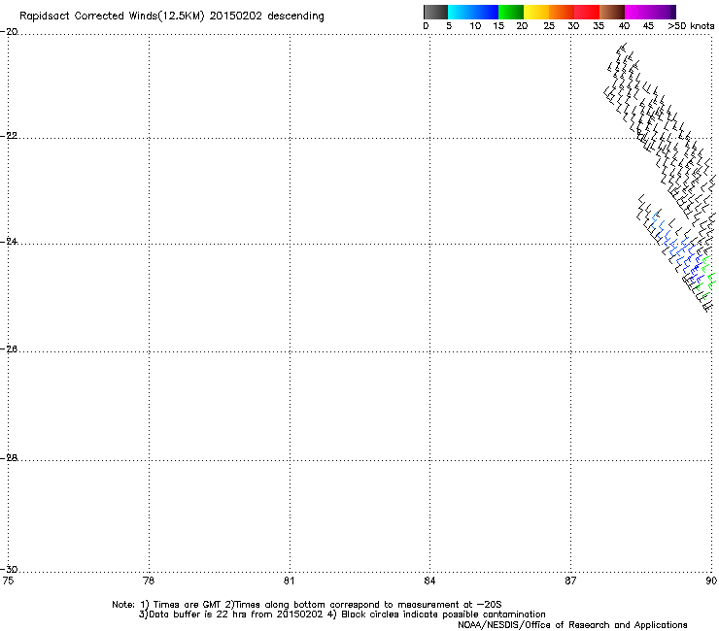The width and height of the screenshot is (719, 631).
Task: Click the plot title 'Rapidscat Corrected Winds(12.5KM)'
Action: 112,17
